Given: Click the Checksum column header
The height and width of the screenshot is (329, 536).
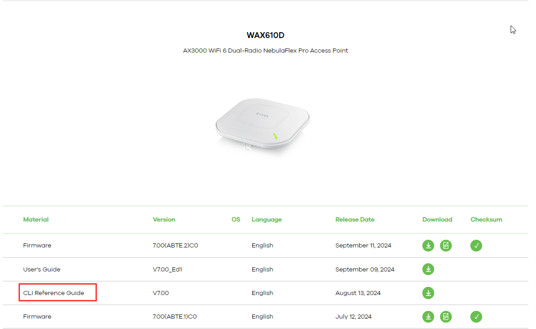Looking at the screenshot, I should [x=486, y=219].
